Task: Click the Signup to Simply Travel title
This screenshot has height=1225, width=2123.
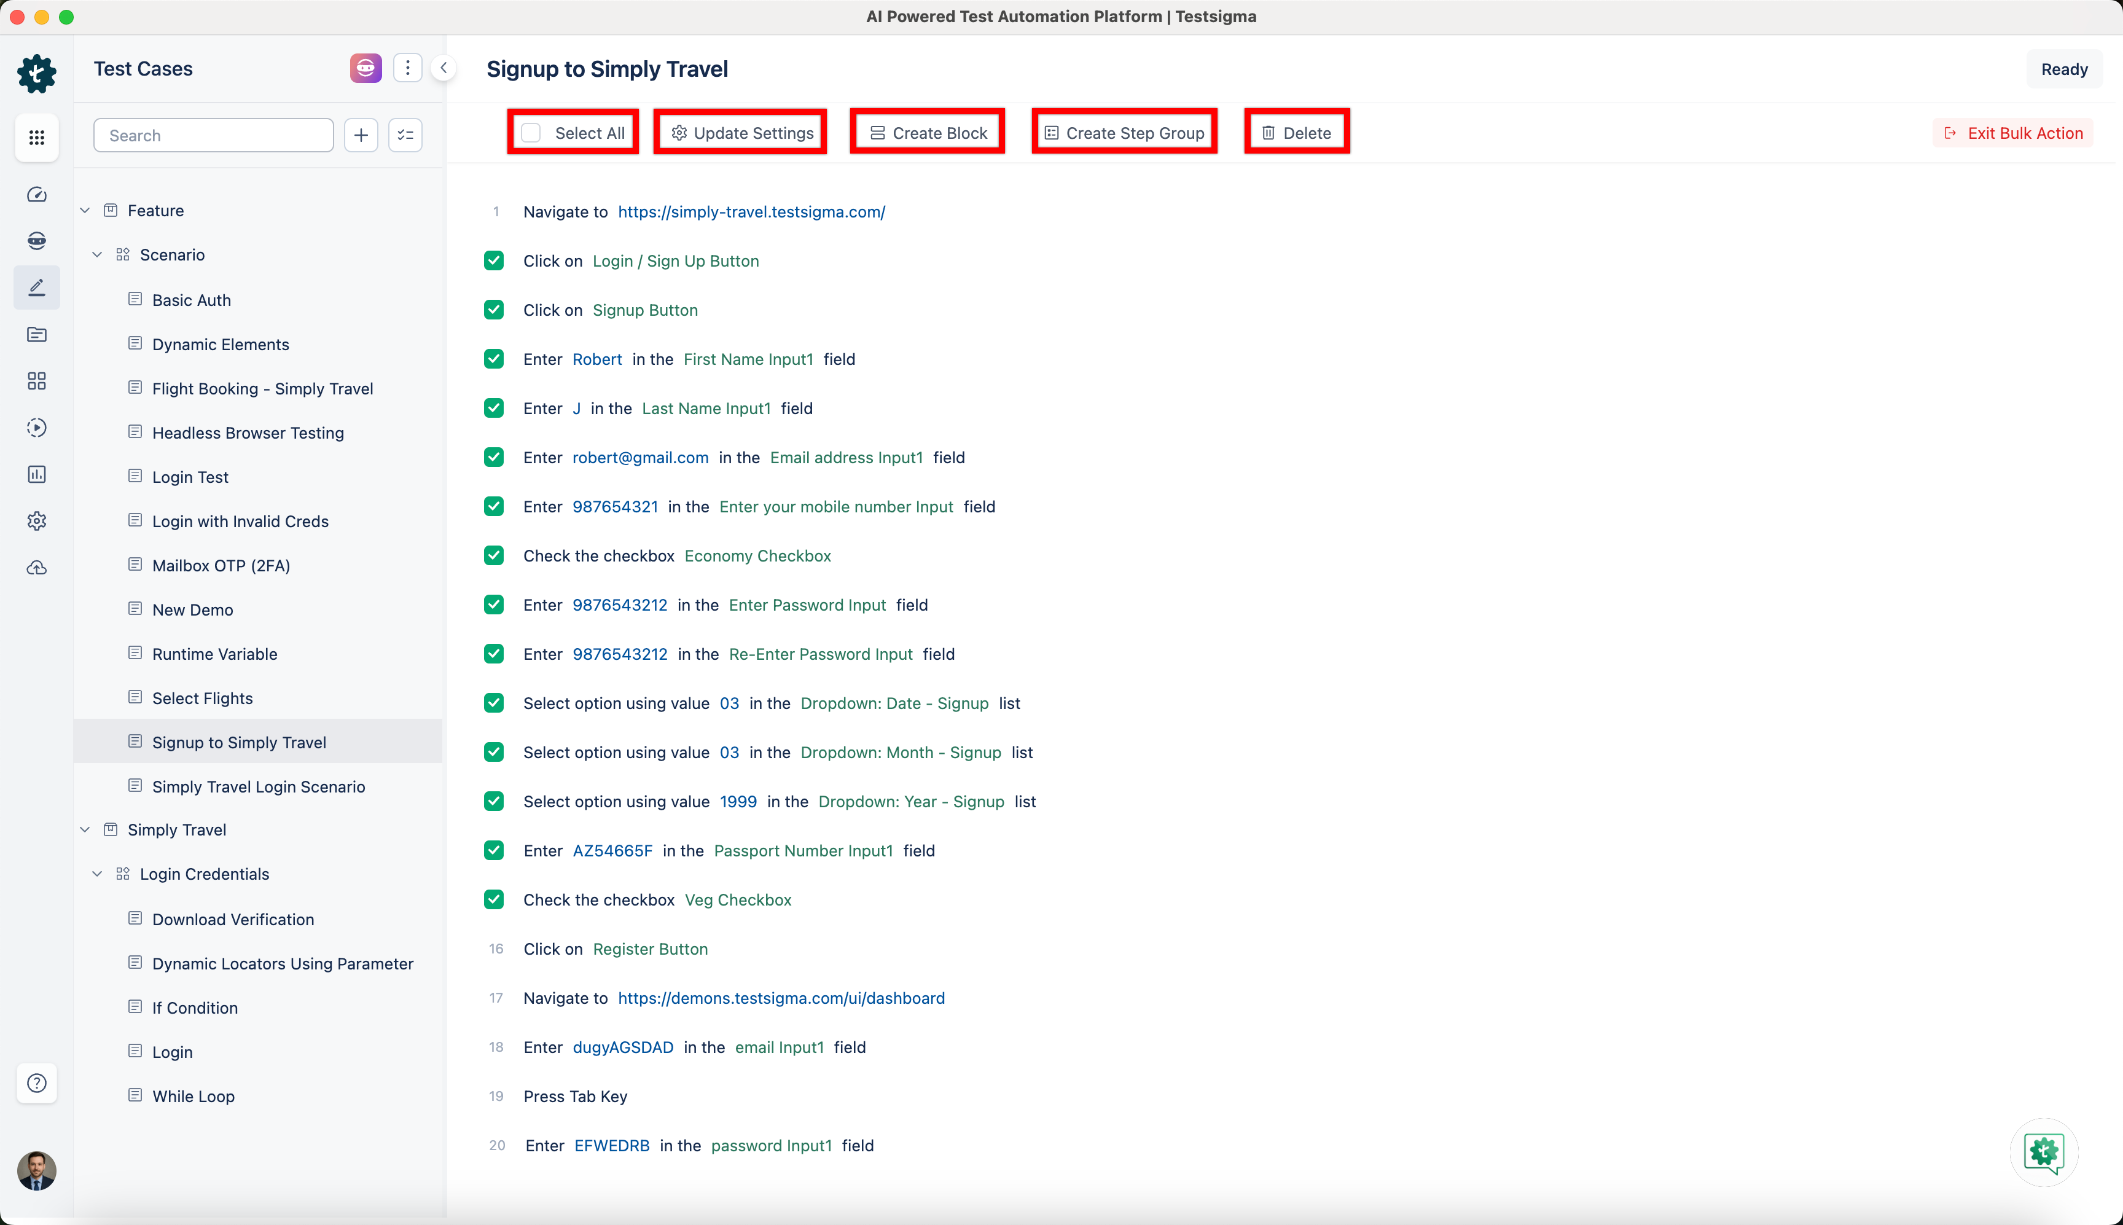Action: click(608, 69)
